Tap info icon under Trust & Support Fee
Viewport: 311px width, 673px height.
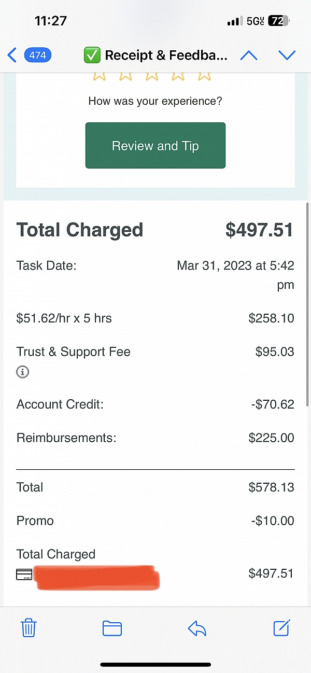point(23,372)
